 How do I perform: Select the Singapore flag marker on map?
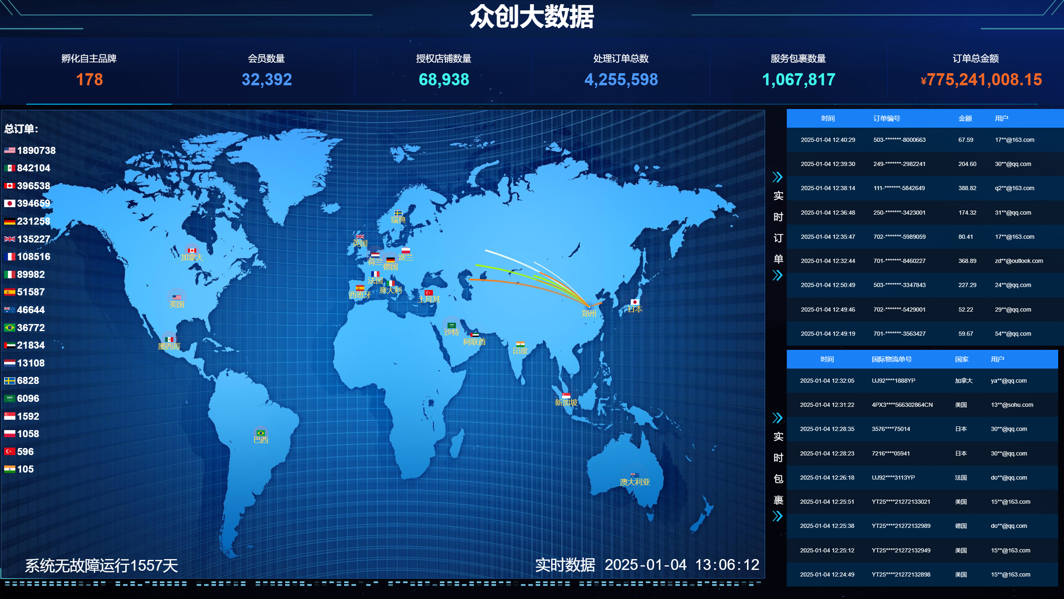pyautogui.click(x=566, y=396)
